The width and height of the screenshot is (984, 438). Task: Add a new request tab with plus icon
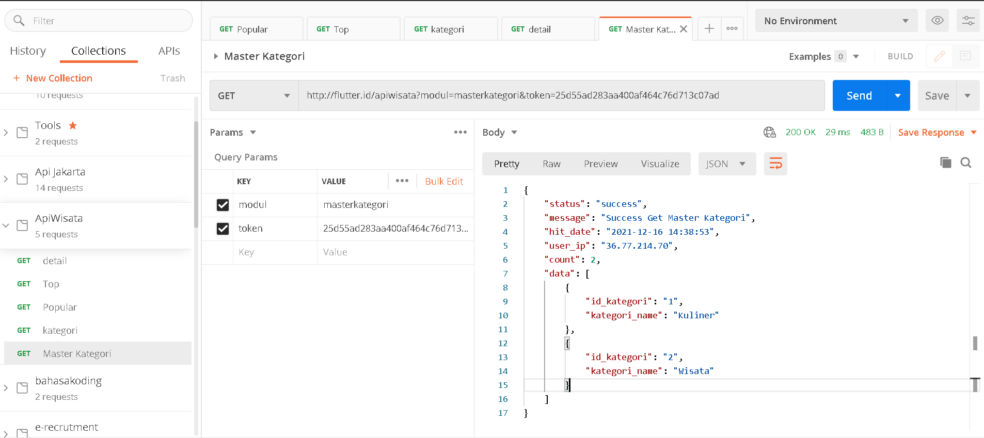(709, 29)
